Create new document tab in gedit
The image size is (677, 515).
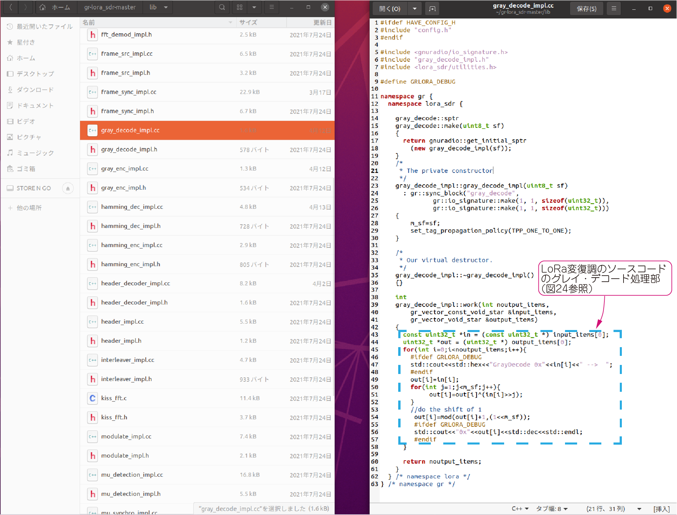click(432, 9)
